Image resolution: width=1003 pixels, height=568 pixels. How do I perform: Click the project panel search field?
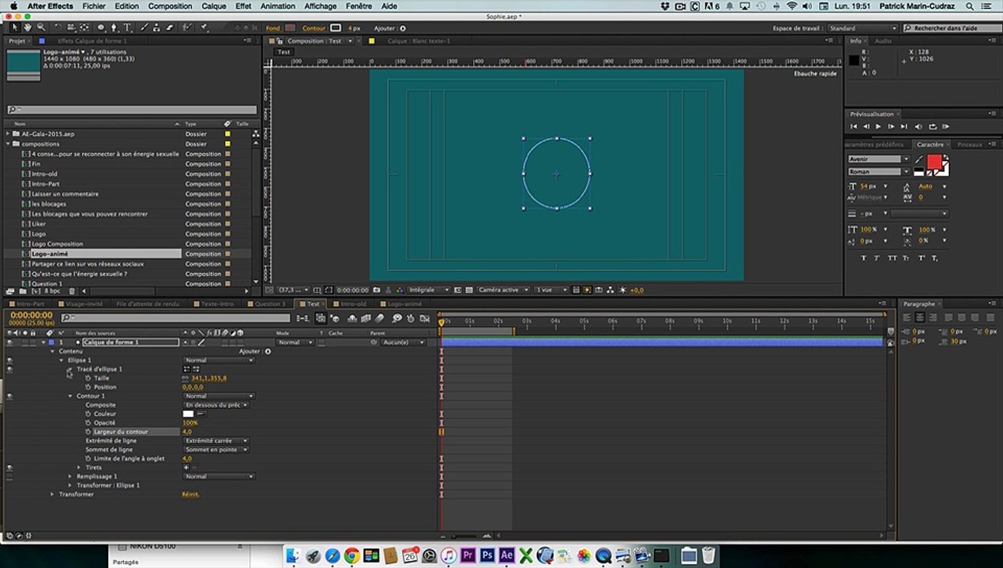[x=132, y=110]
